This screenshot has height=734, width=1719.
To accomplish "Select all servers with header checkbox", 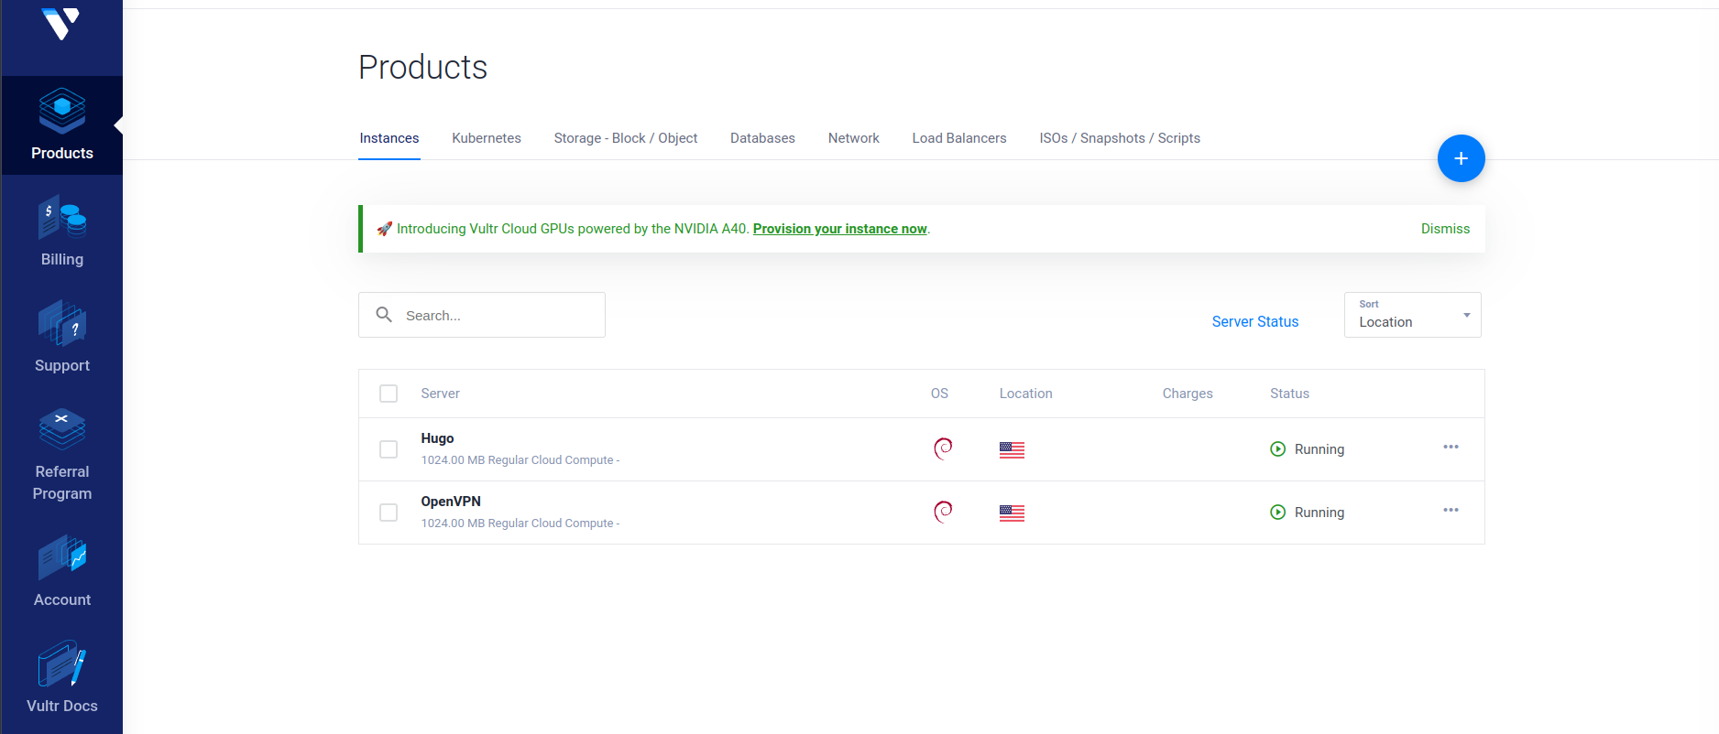I will tap(389, 394).
